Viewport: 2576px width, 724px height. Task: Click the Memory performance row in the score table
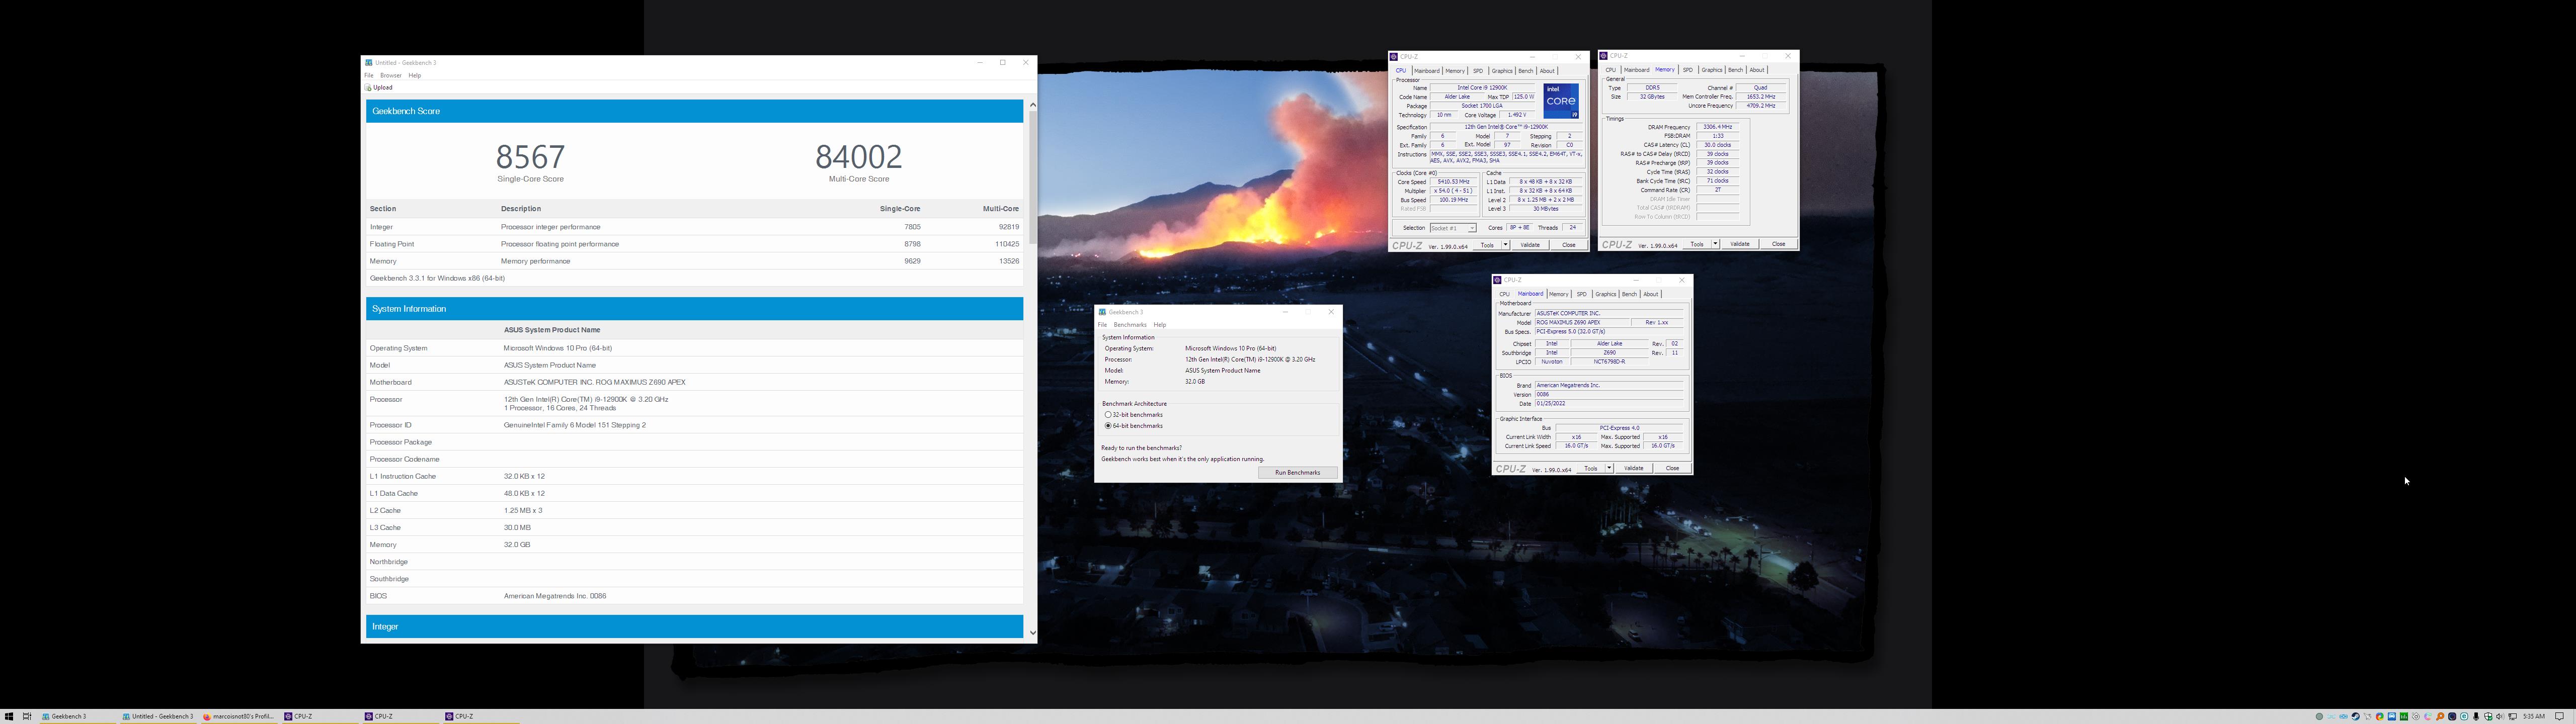[x=694, y=261]
